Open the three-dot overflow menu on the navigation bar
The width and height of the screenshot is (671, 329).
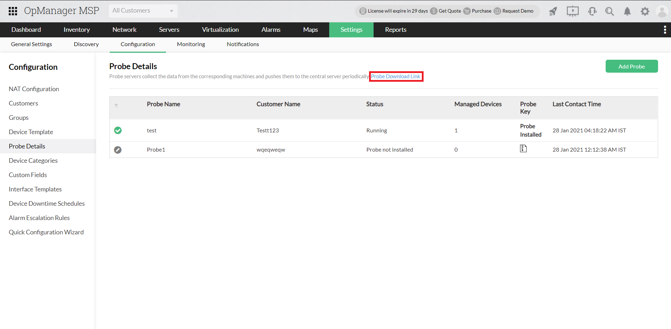click(x=665, y=30)
